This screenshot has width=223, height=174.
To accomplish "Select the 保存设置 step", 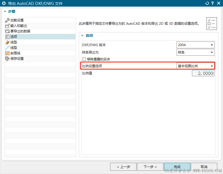I will click(x=40, y=58).
